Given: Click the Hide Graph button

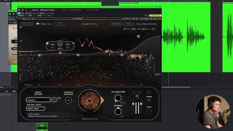Looking at the screenshot, I should coord(27,24).
